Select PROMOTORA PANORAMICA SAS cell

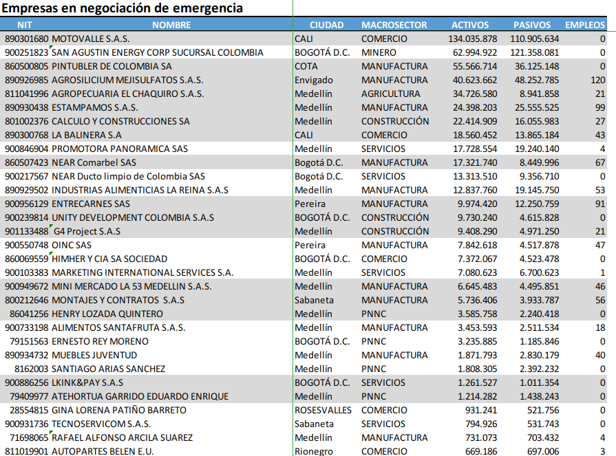120,149
